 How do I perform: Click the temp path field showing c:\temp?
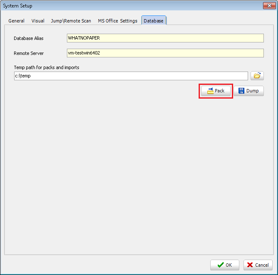[131, 76]
